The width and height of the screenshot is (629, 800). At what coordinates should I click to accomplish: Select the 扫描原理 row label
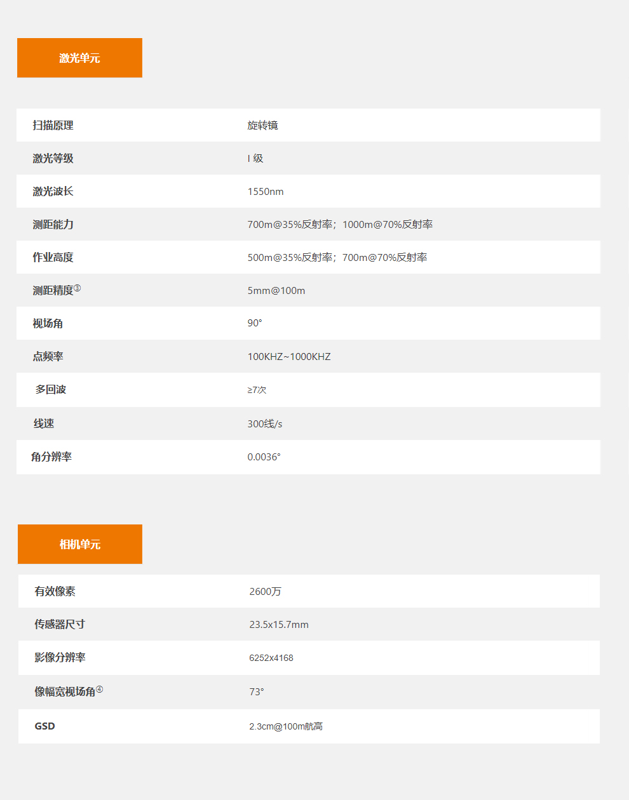[53, 126]
